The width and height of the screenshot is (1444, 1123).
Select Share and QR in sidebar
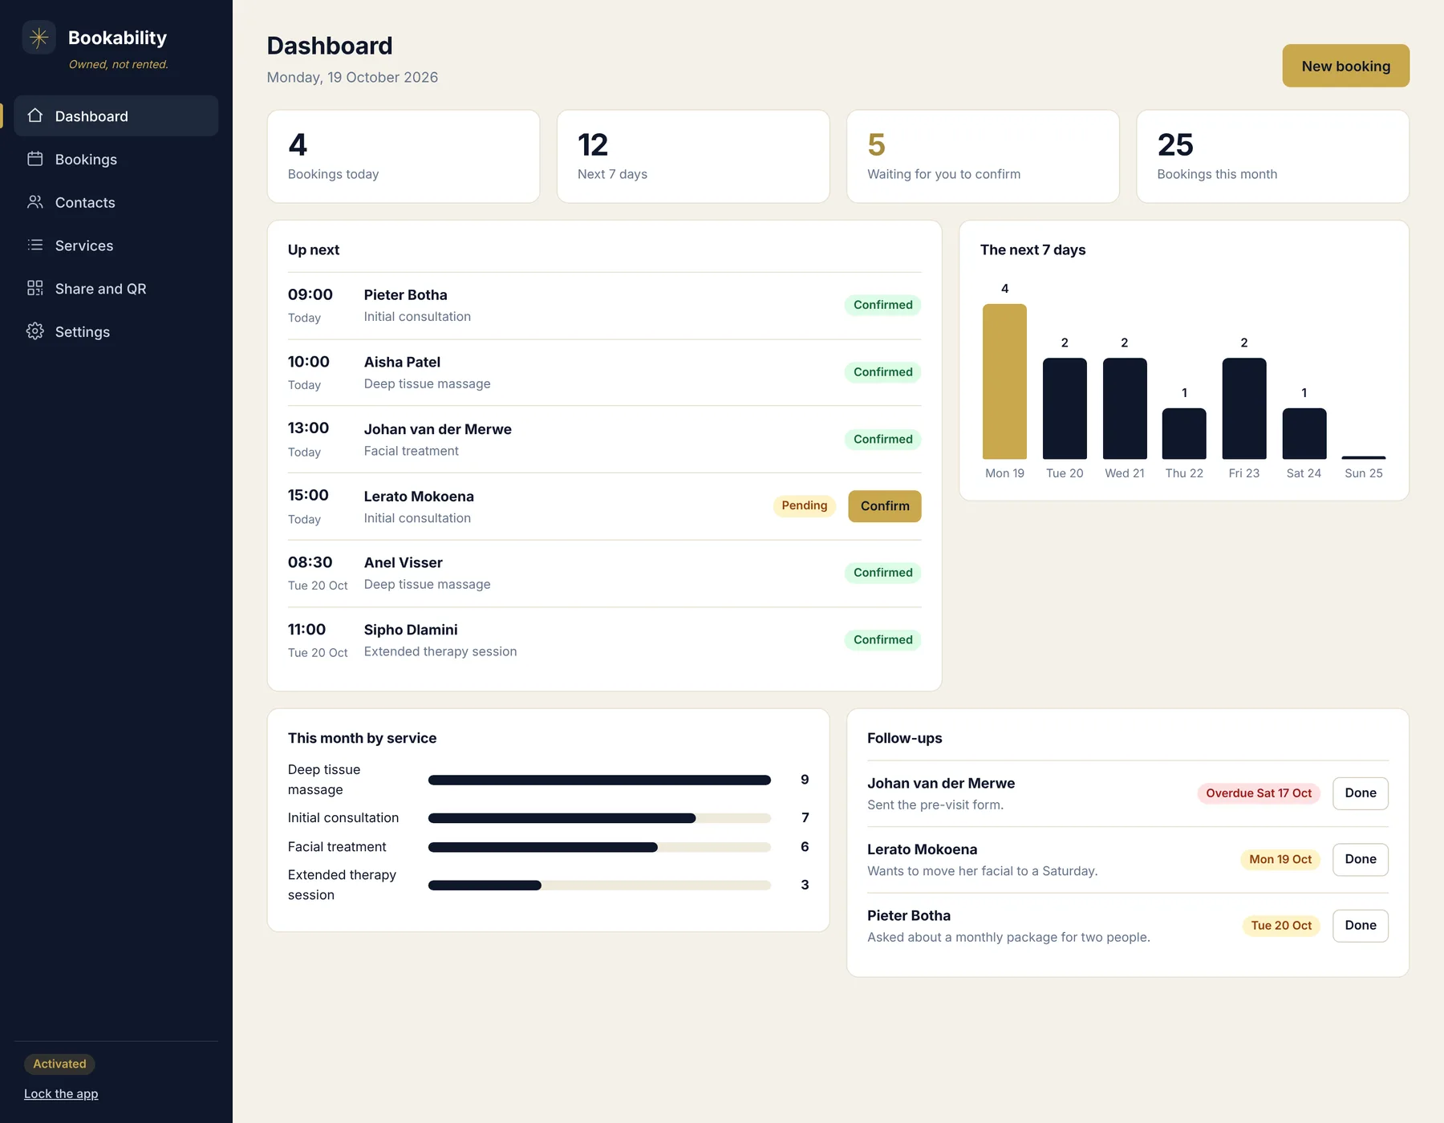tap(116, 289)
